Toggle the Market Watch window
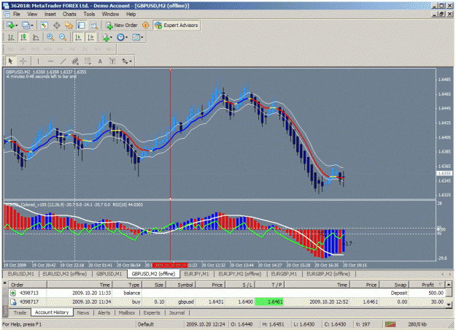Viewport: 456px width, 330px height. coord(44,26)
